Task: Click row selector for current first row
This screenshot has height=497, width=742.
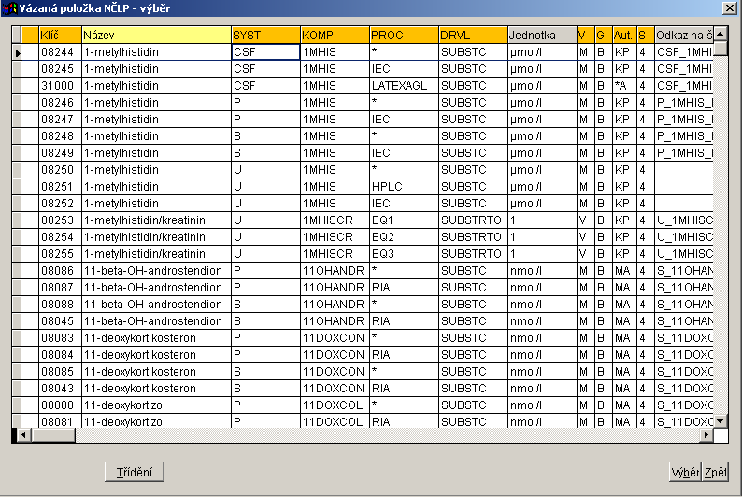Action: 18,53
